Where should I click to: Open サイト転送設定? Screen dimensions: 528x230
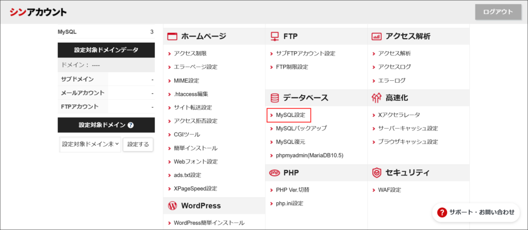(193, 108)
